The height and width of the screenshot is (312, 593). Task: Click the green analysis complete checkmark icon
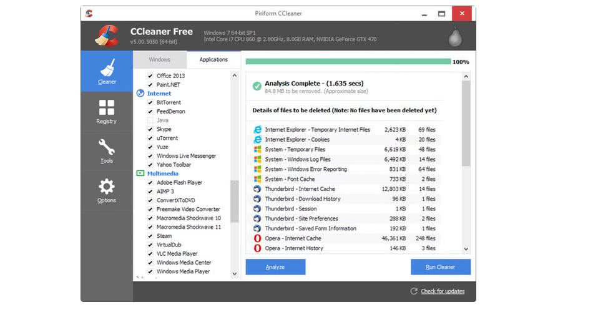pyautogui.click(x=257, y=86)
